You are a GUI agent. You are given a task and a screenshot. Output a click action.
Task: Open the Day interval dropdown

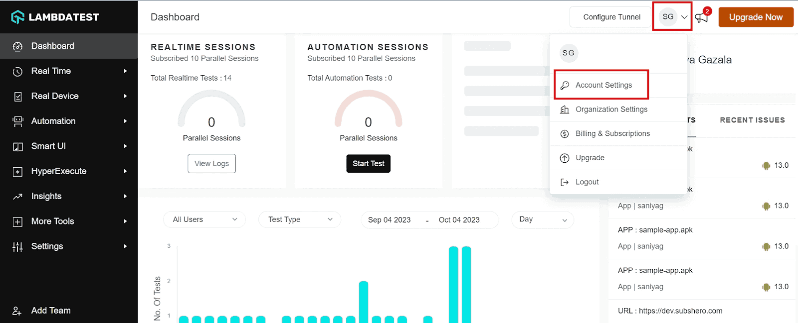click(x=543, y=219)
